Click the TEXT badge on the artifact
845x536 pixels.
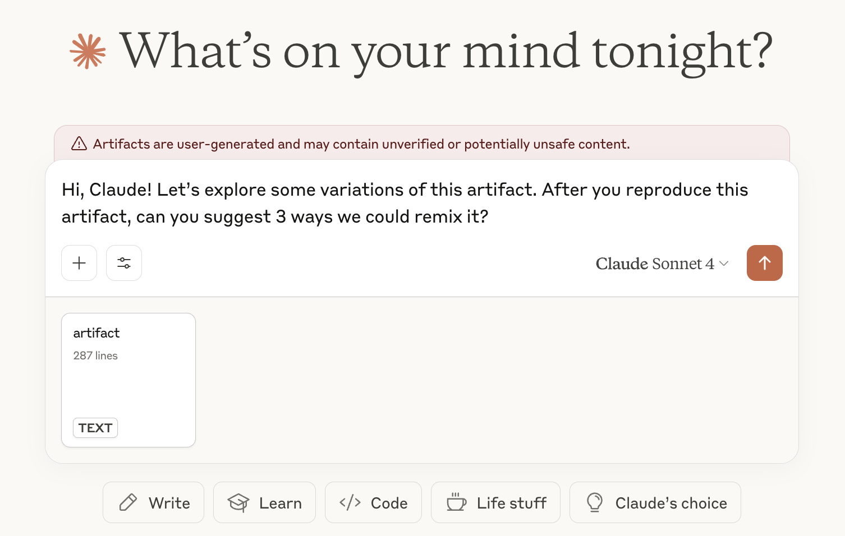(95, 428)
